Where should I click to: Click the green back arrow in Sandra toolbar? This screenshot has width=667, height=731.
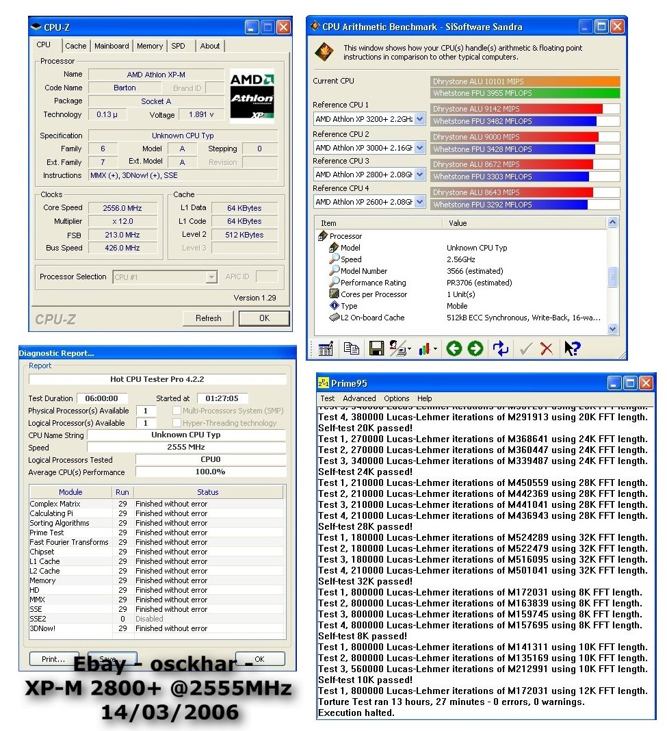coord(454,348)
